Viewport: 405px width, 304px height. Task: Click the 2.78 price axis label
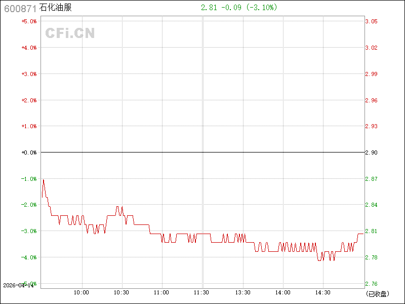click(x=371, y=257)
